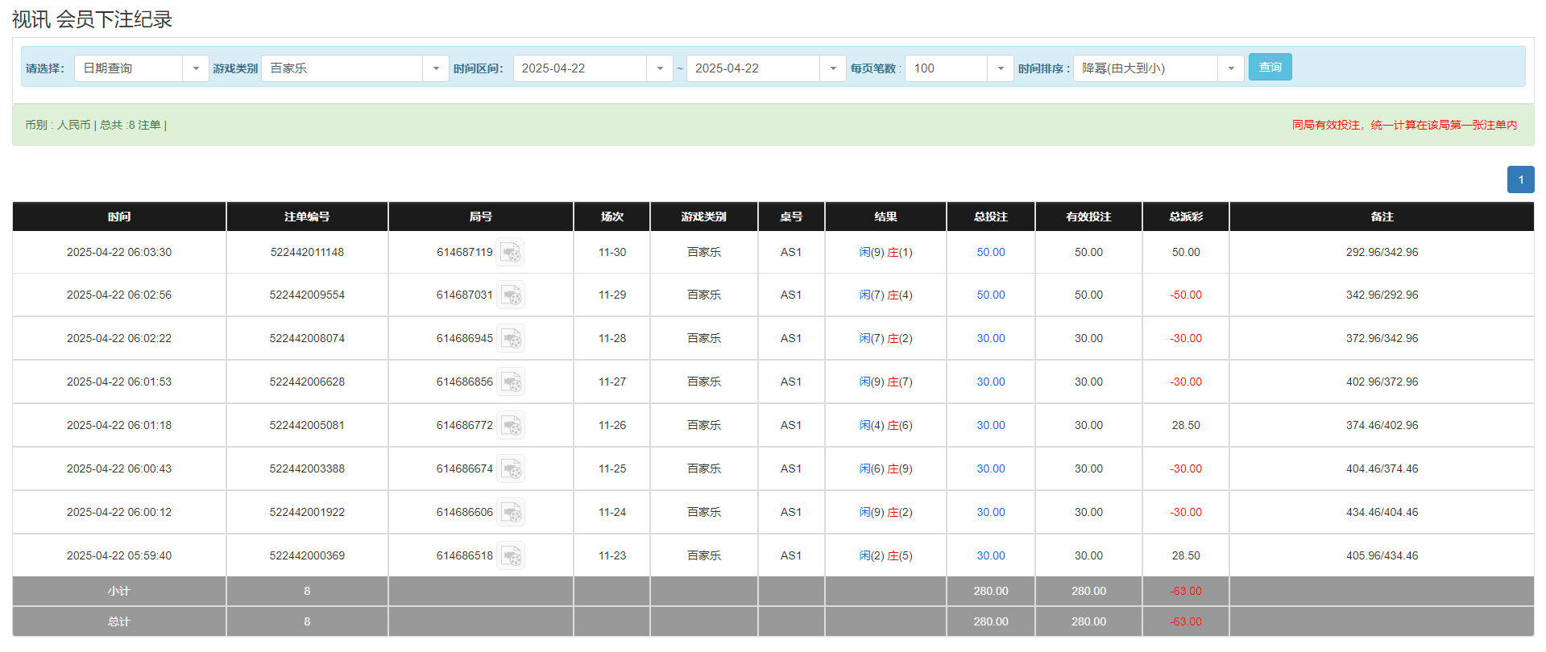Click replay icon beside round 614686772

click(x=510, y=426)
